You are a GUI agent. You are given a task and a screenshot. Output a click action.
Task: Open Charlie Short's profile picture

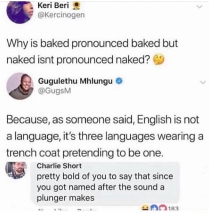click(x=16, y=170)
